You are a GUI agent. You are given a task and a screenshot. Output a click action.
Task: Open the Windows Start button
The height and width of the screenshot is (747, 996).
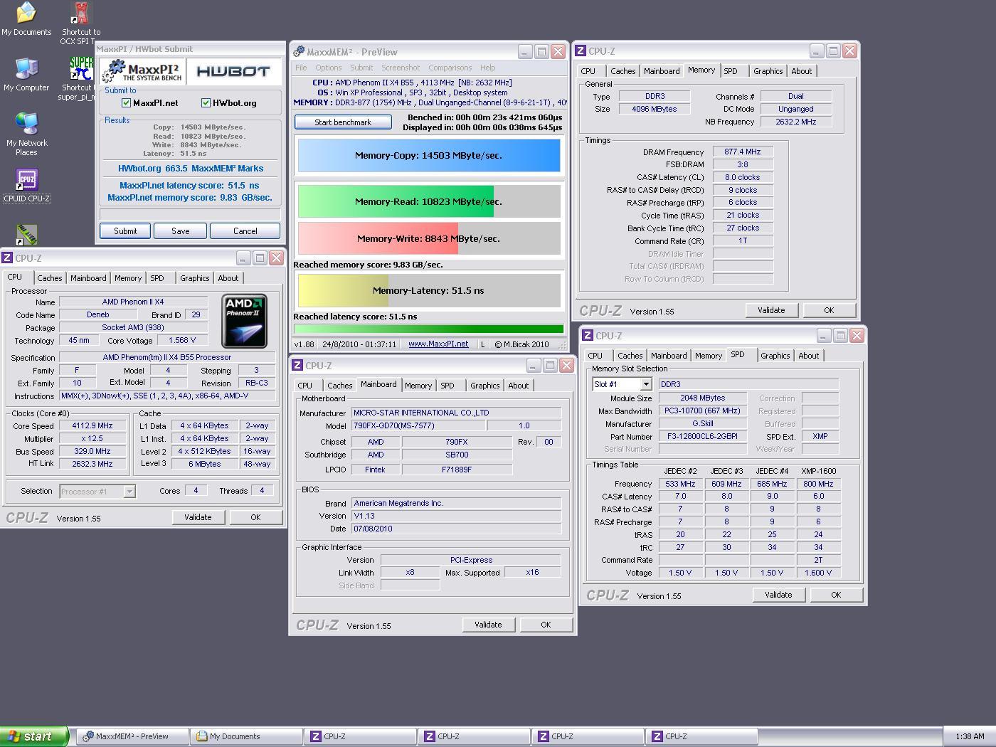click(x=34, y=736)
